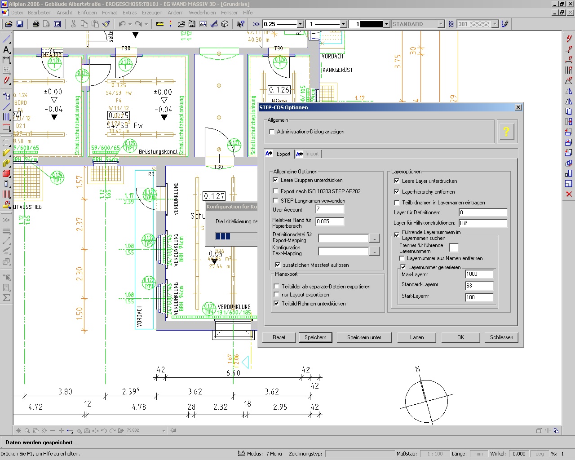Toggle Layernummer generieren checkbox
Screen dimensions: 575x460
403,267
